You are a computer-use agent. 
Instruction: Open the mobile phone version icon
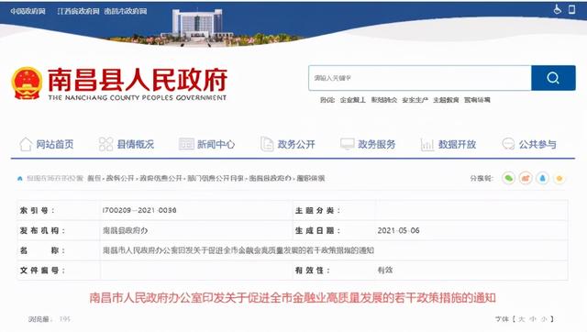pyautogui.click(x=571, y=9)
